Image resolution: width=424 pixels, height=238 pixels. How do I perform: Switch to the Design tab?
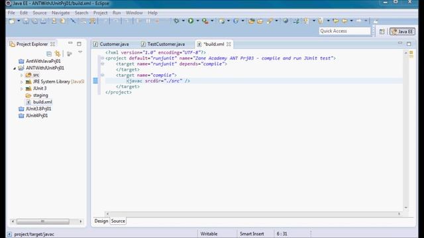point(101,221)
